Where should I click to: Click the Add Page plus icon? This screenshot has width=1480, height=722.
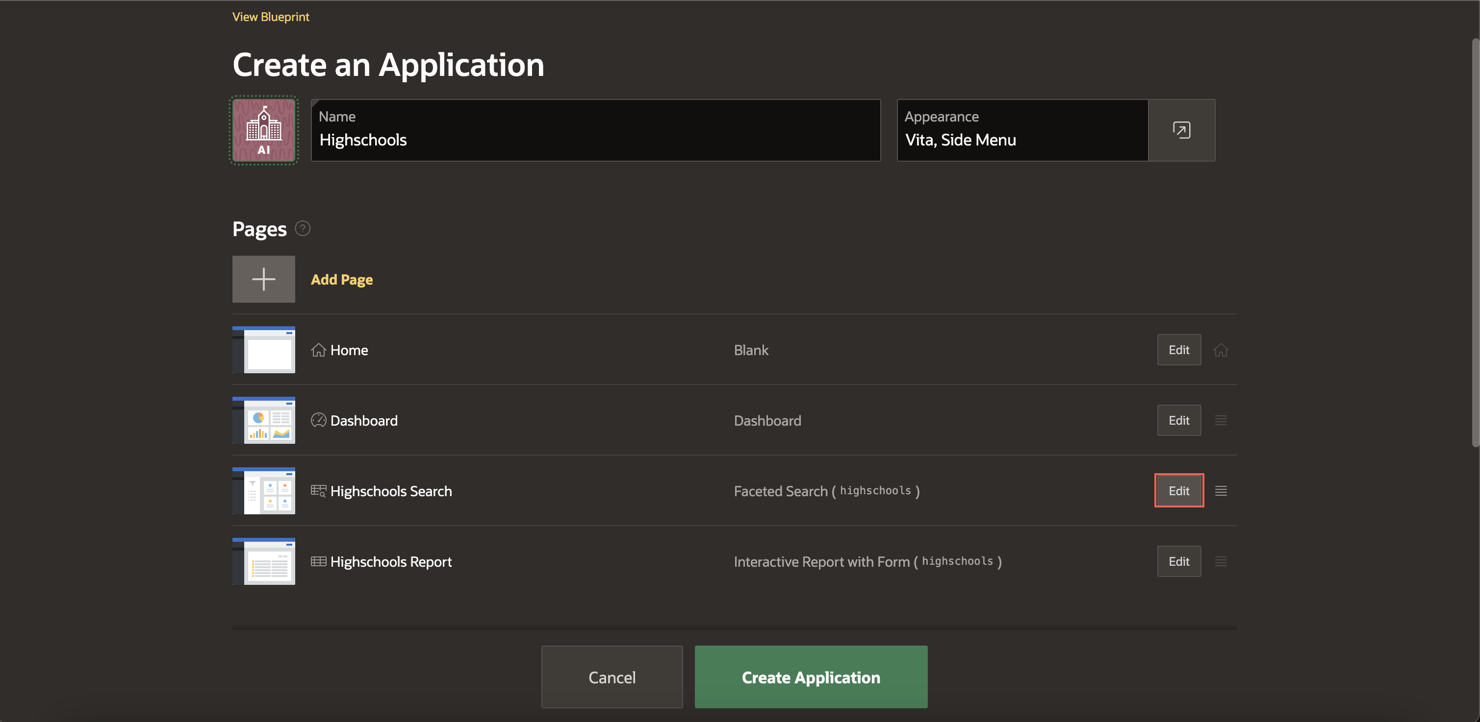(x=264, y=279)
